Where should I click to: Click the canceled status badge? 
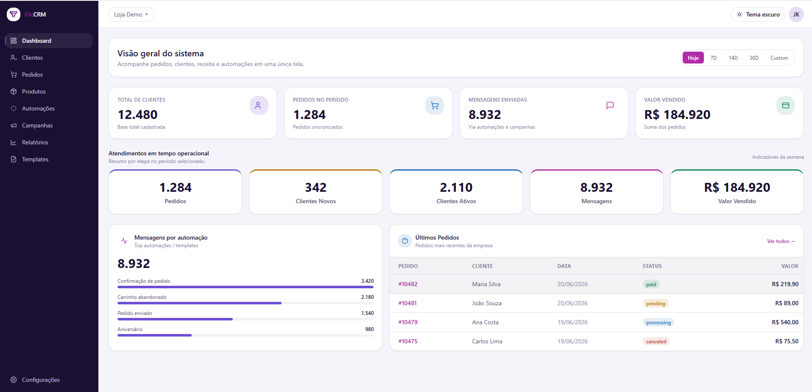click(x=656, y=342)
